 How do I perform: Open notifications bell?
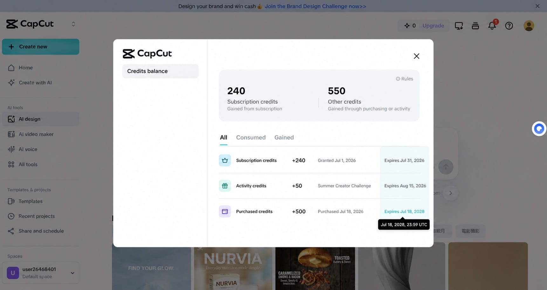pyautogui.click(x=492, y=26)
